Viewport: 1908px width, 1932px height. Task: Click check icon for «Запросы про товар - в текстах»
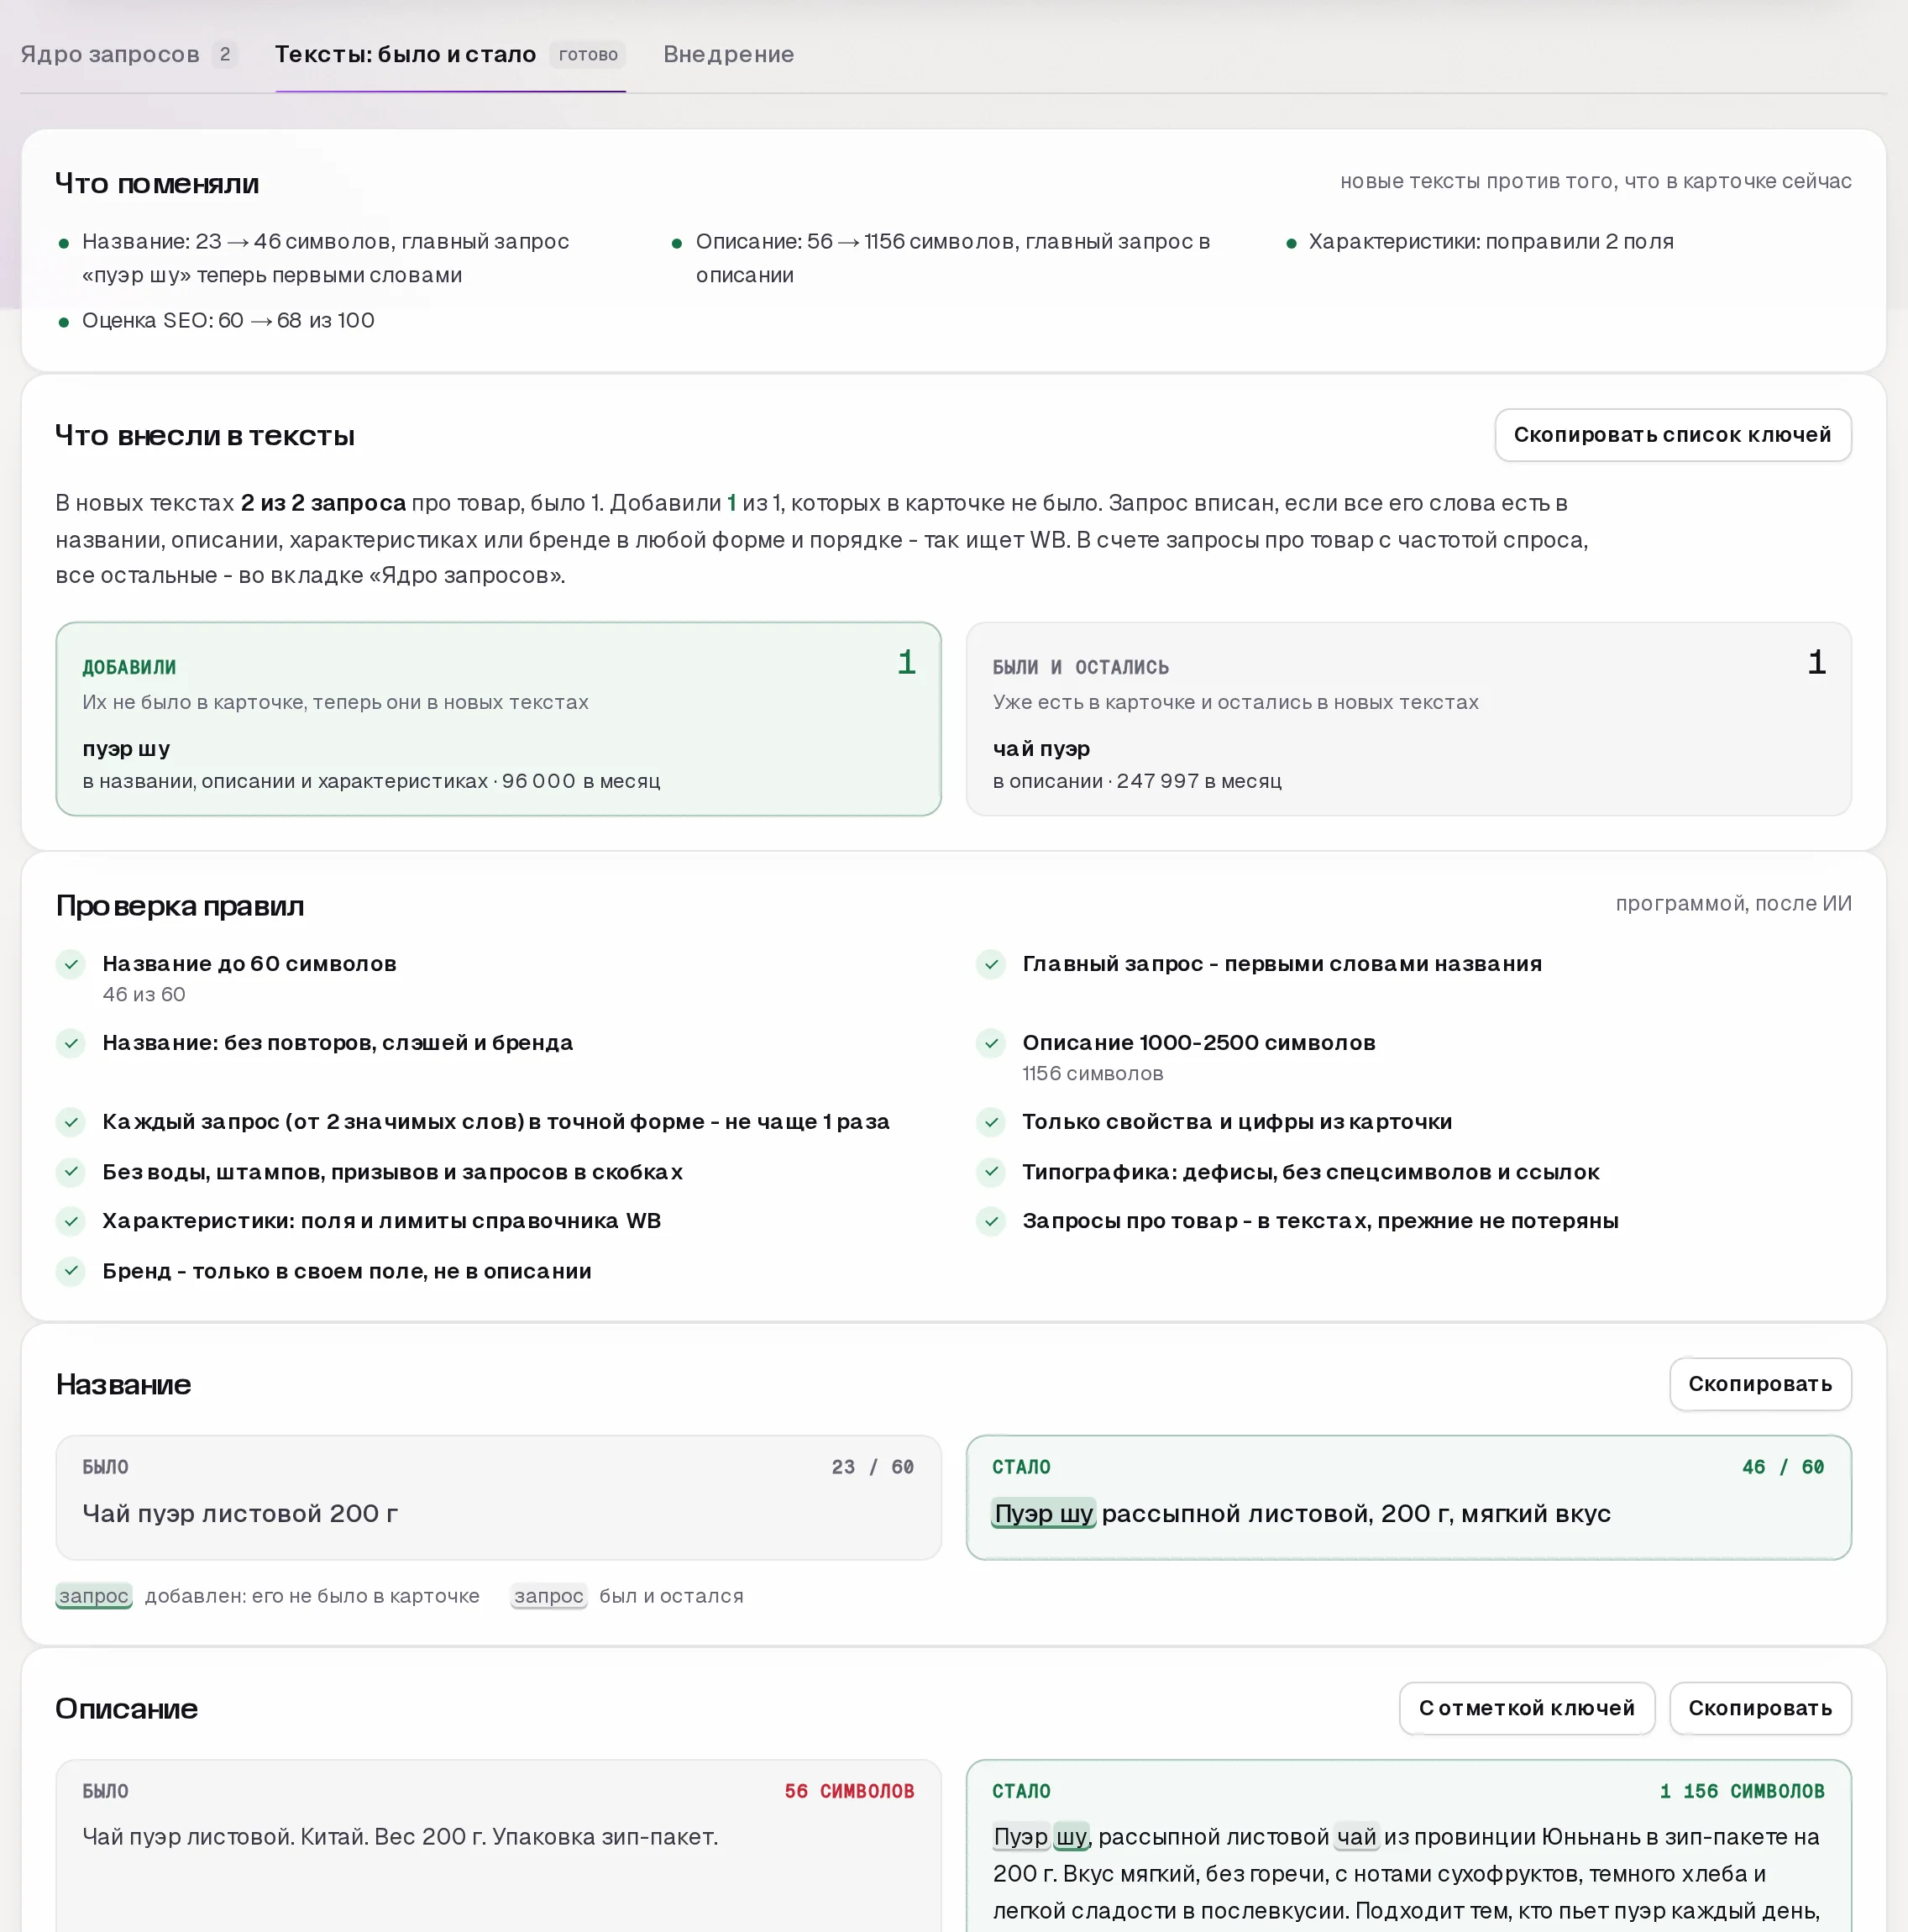[991, 1221]
